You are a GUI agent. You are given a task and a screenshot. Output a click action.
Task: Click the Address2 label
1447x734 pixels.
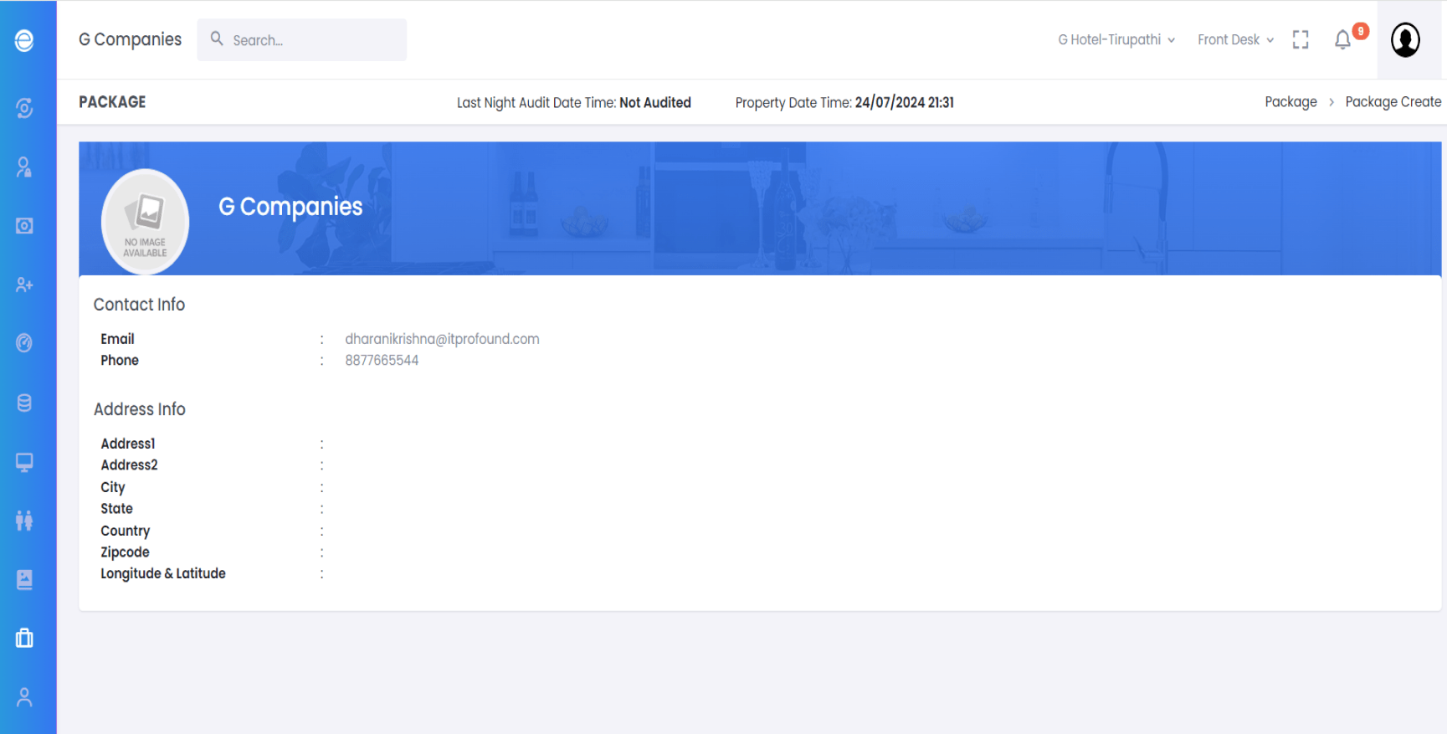[x=129, y=465]
